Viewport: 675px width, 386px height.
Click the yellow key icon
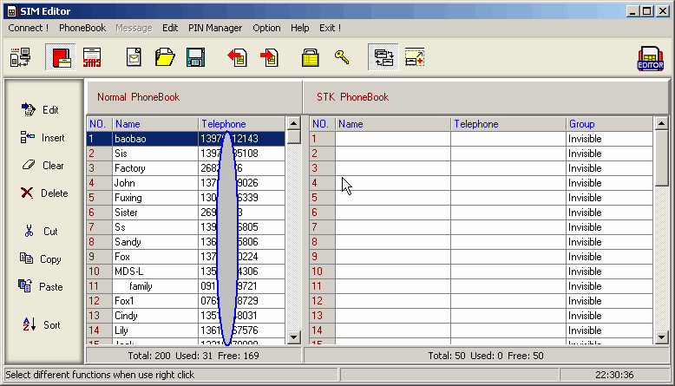[x=342, y=57]
